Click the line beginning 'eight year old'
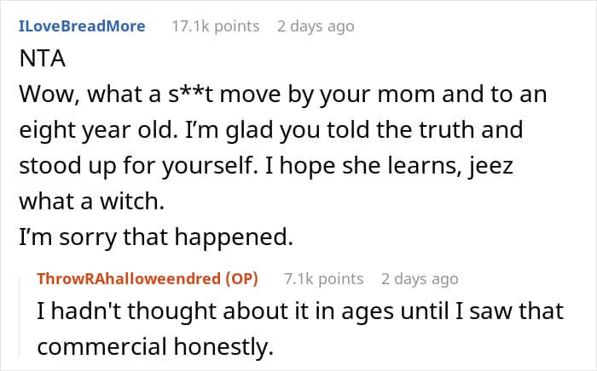Image resolution: width=597 pixels, height=371 pixels. pos(270,131)
